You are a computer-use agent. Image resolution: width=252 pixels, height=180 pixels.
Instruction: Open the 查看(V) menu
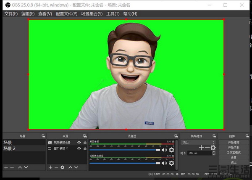click(45, 14)
